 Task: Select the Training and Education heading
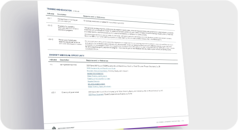59,10
